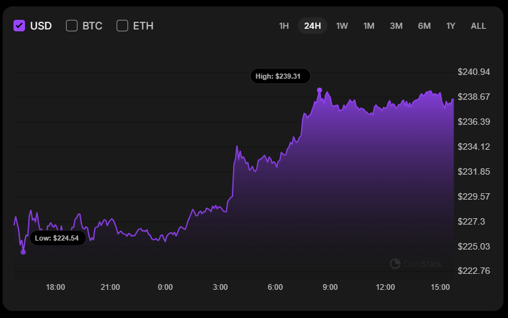Click the Low: $224.54 label
508x318 pixels.
click(x=57, y=238)
